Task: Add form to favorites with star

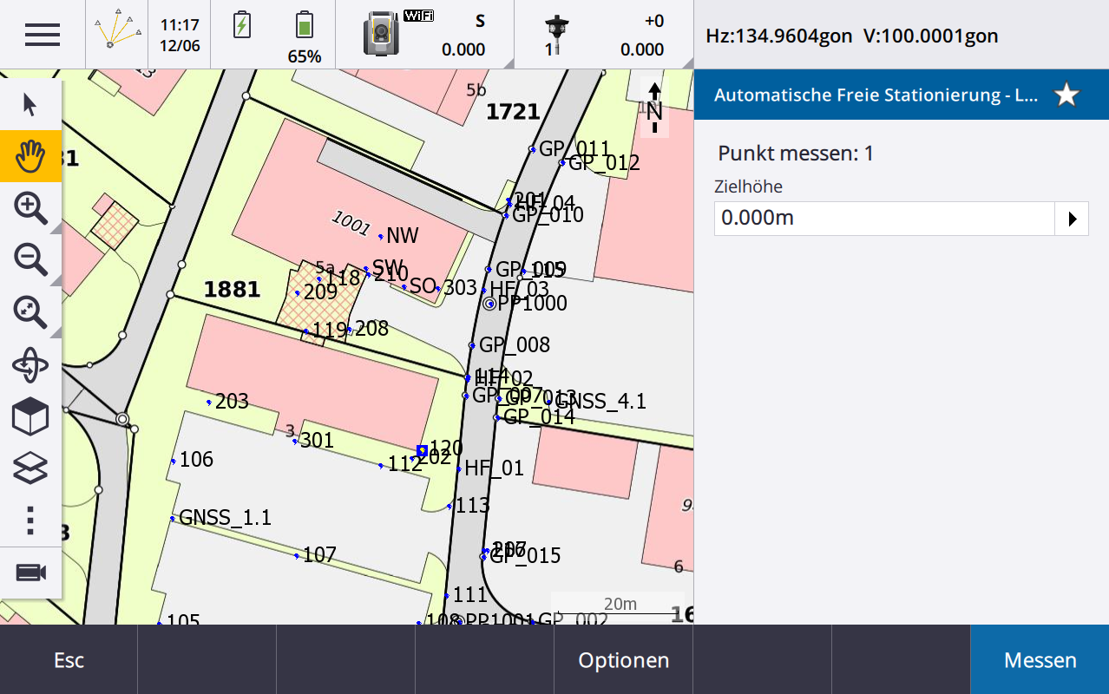Action: click(x=1066, y=95)
